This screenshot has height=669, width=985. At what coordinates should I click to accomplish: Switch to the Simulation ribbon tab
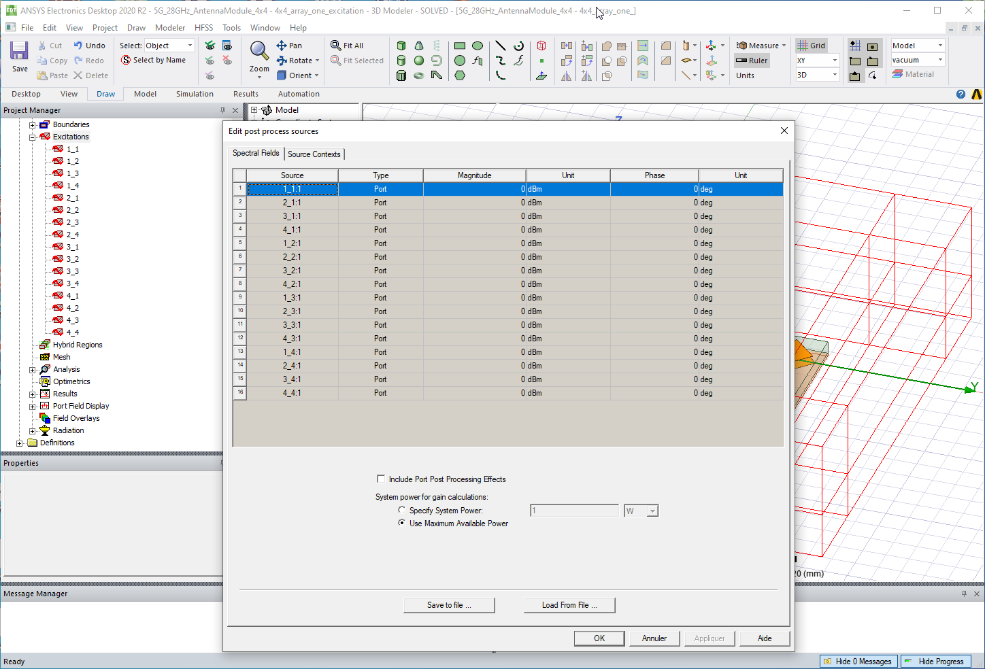pos(195,94)
